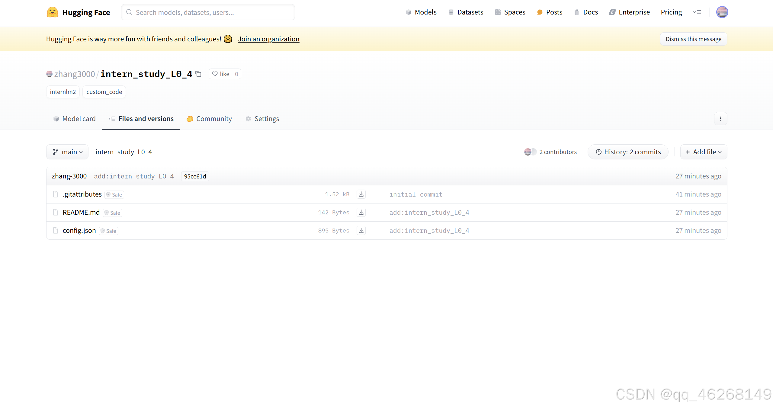Viewport: 773px width, 407px height.
Task: Download the config.json file
Action: [x=361, y=230]
